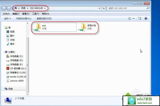The image size is (160, 106).
Task: Click the 采购计划 folder name text
Action: click(x=91, y=25)
